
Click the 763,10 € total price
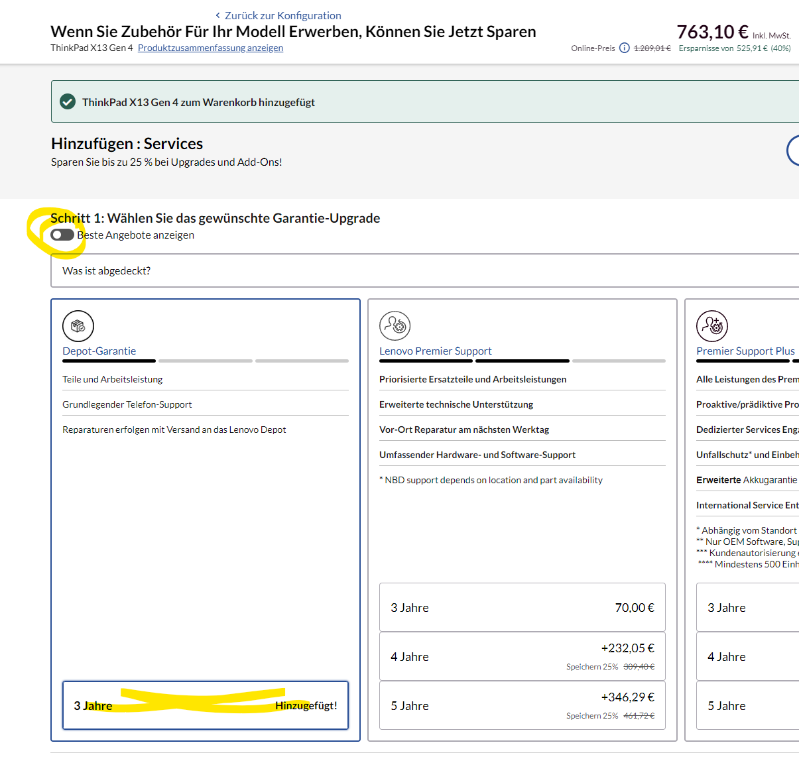tap(712, 32)
